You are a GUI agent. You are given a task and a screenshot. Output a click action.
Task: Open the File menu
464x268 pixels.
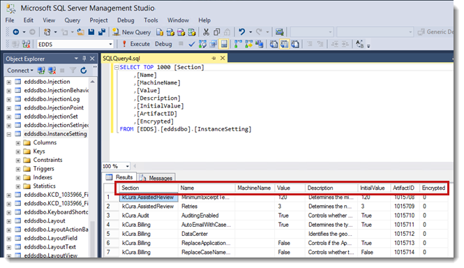point(10,20)
